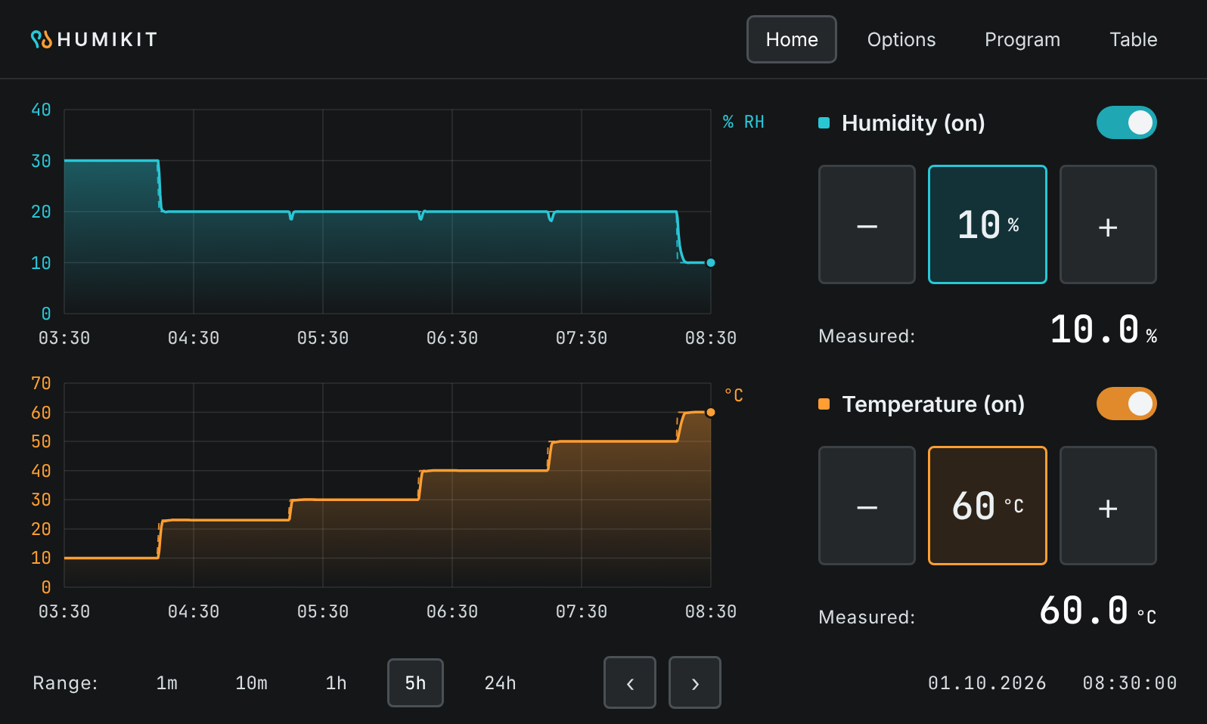The image size is (1207, 724).
Task: Click the measured humidity reading 10.0 %
Action: 1103,330
